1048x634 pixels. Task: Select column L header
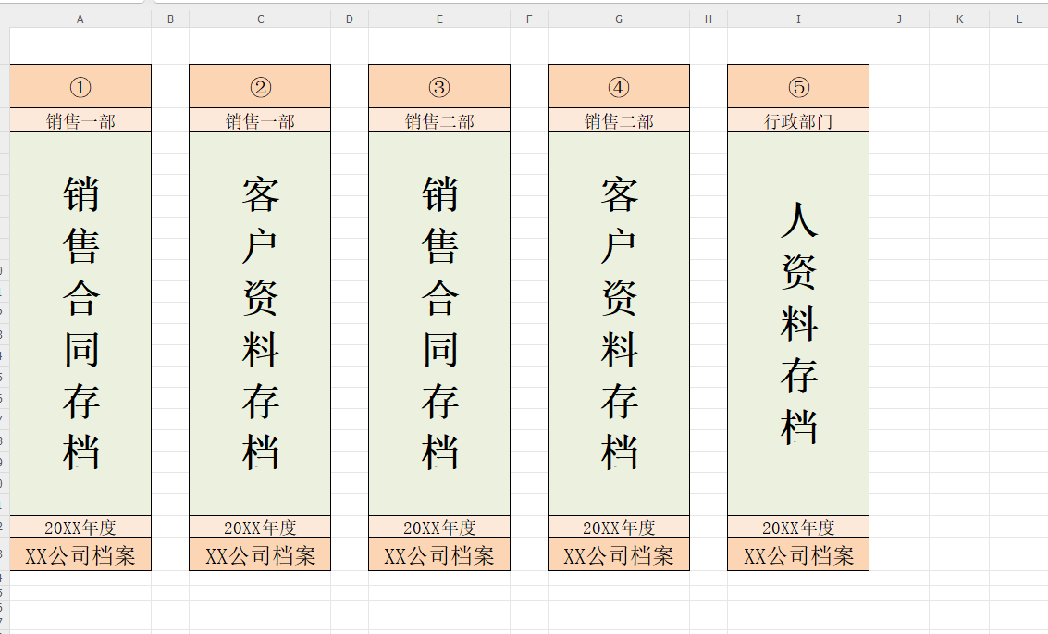point(1018,19)
